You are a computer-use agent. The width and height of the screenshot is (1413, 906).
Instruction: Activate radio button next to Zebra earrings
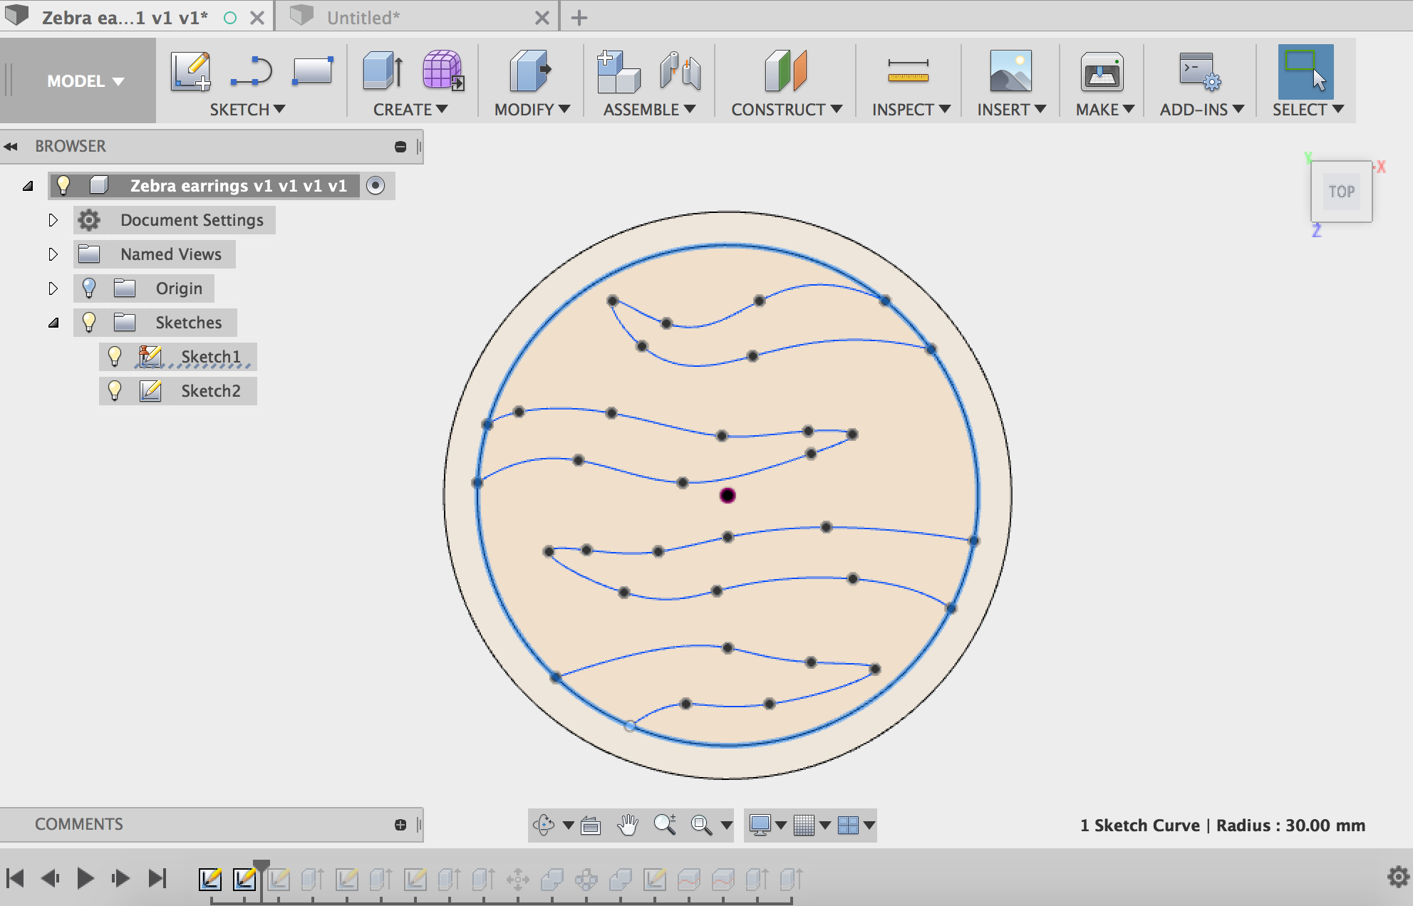[376, 185]
